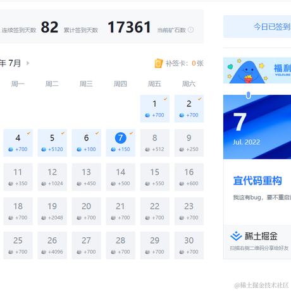This screenshot has width=291, height=291.
Task: Click the 我这有bug quote text
Action: (262, 197)
